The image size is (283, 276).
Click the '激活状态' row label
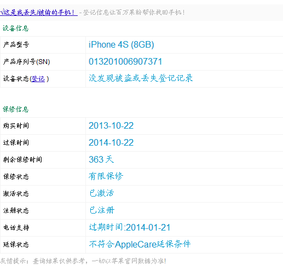point(16,194)
